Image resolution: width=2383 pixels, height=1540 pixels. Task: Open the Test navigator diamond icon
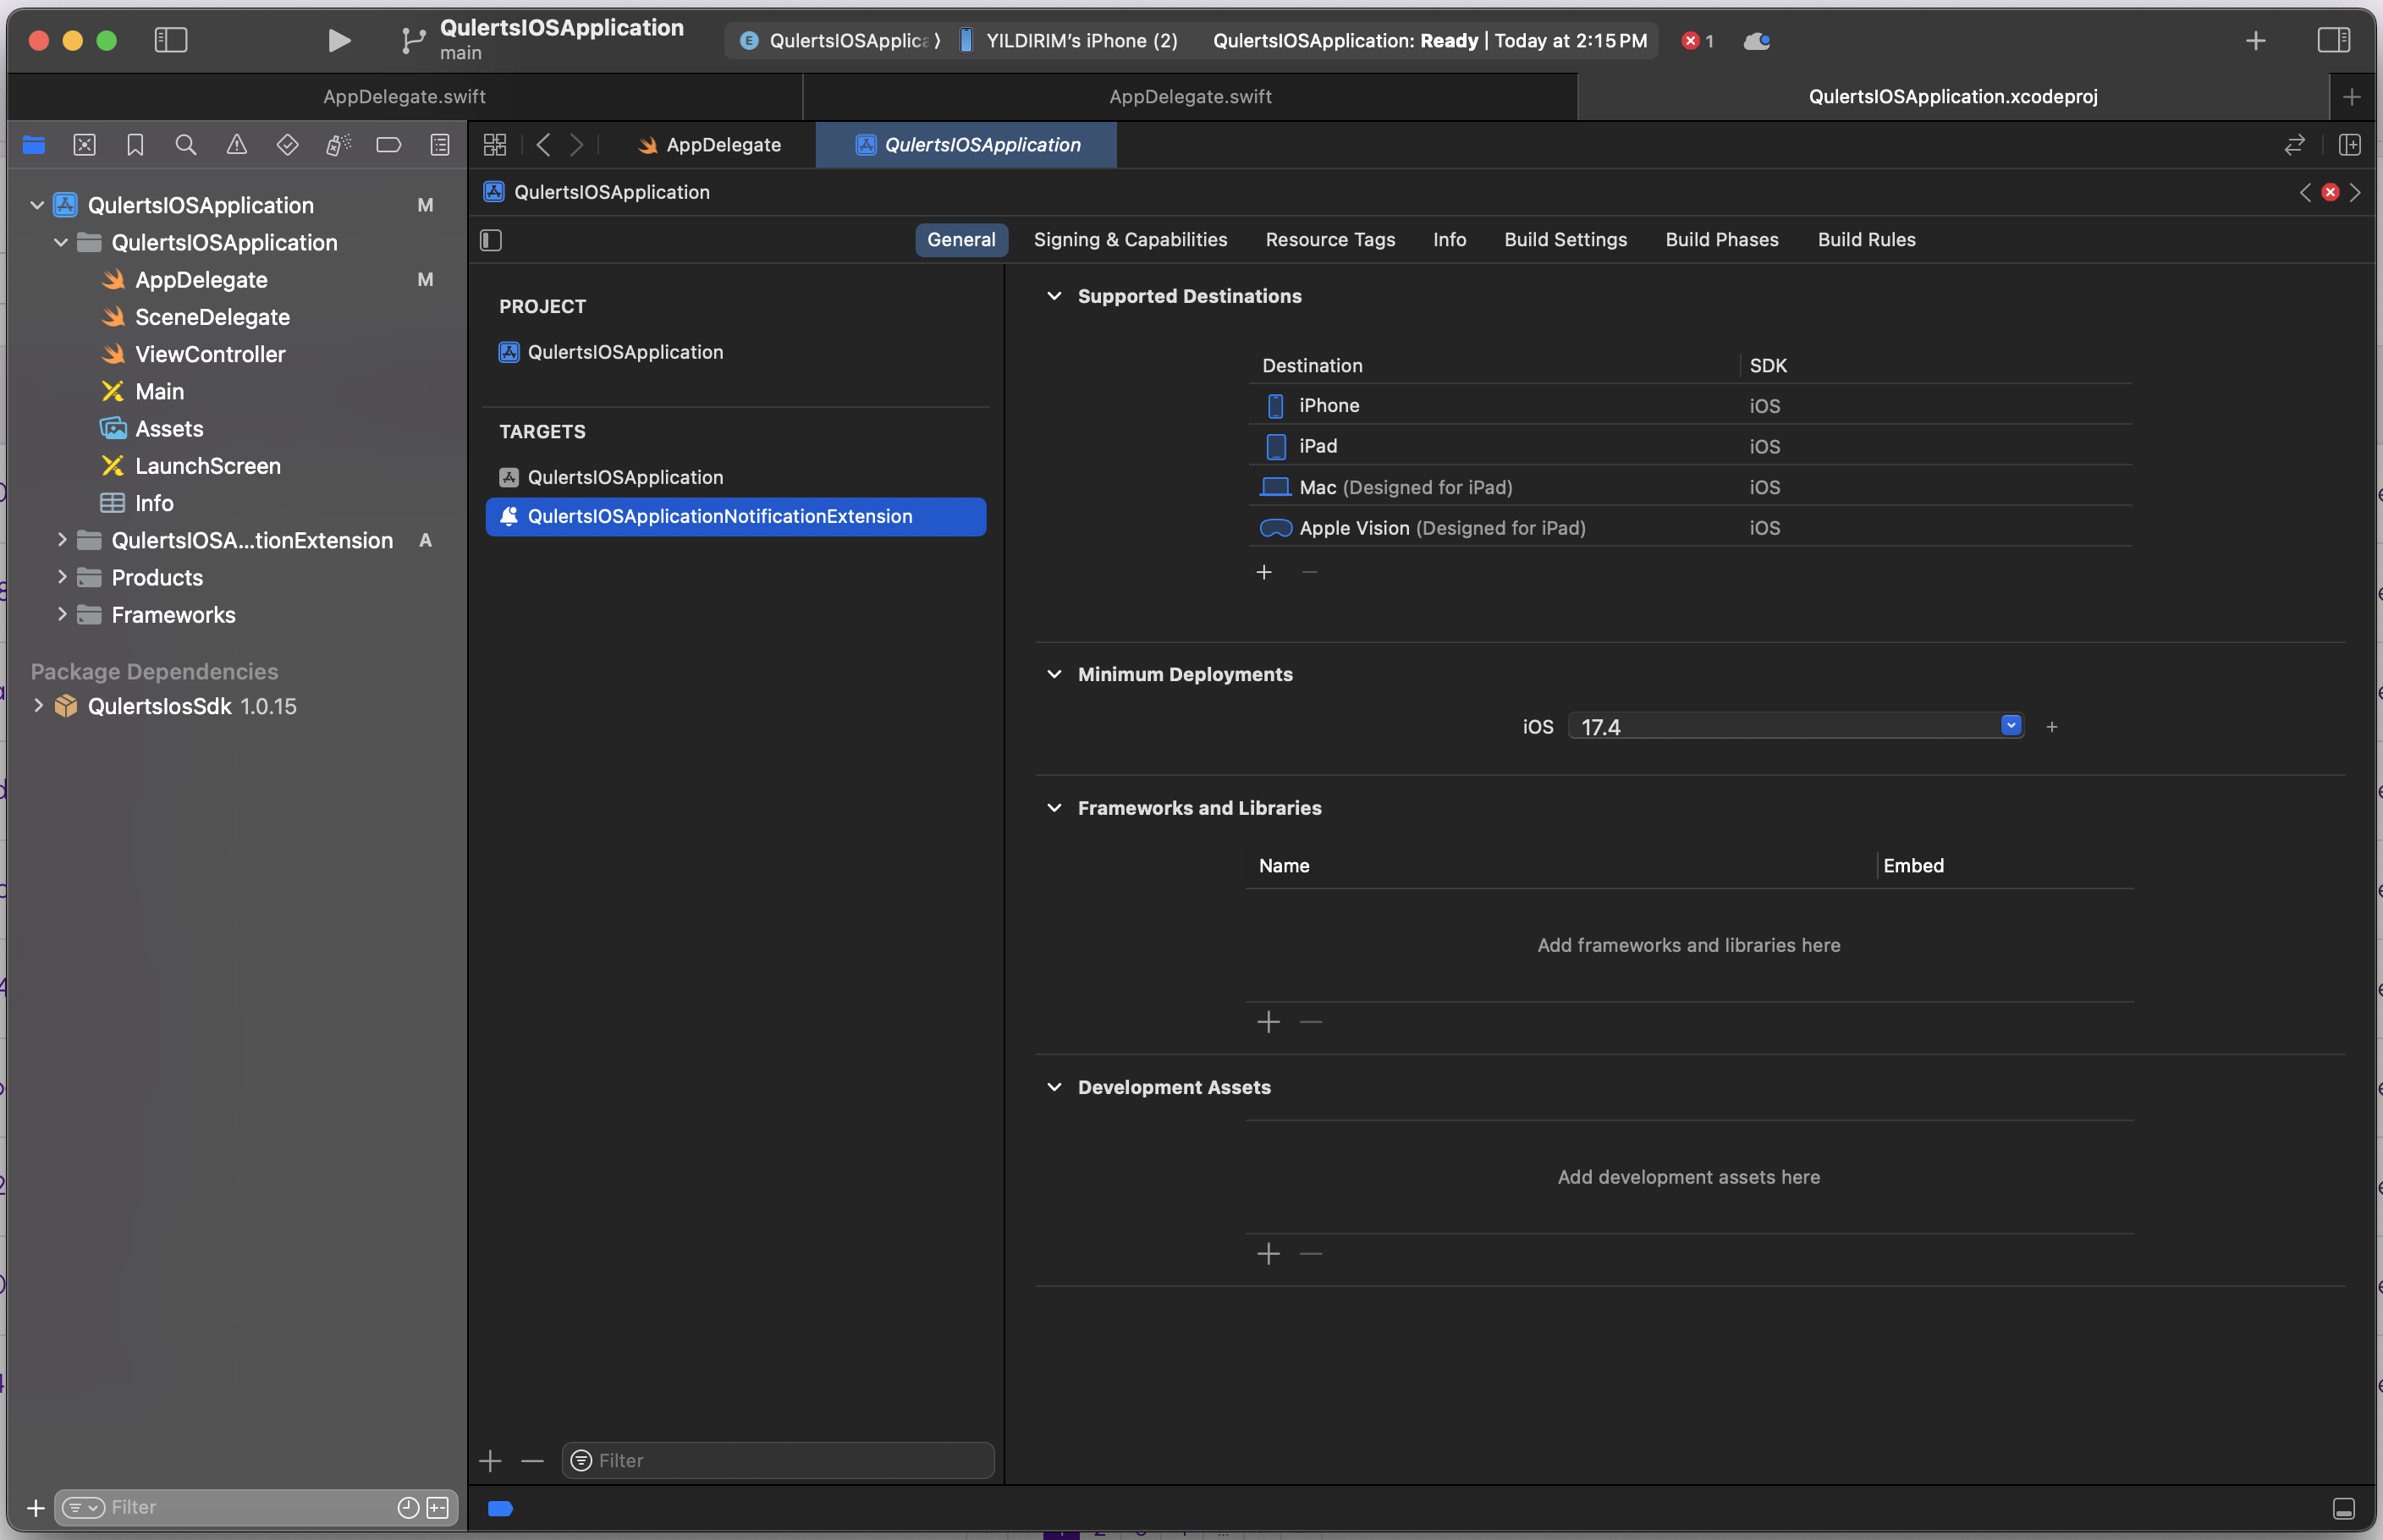[288, 145]
